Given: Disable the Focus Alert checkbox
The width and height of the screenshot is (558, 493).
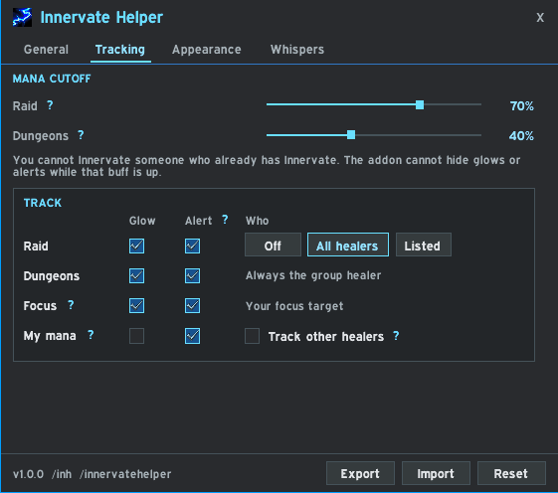Looking at the screenshot, I should click(x=192, y=305).
